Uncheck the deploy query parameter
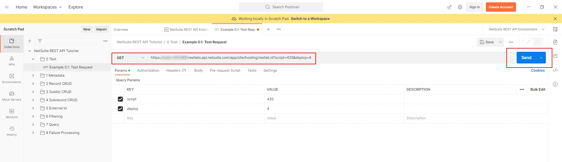The width and height of the screenshot is (562, 162). tap(120, 109)
